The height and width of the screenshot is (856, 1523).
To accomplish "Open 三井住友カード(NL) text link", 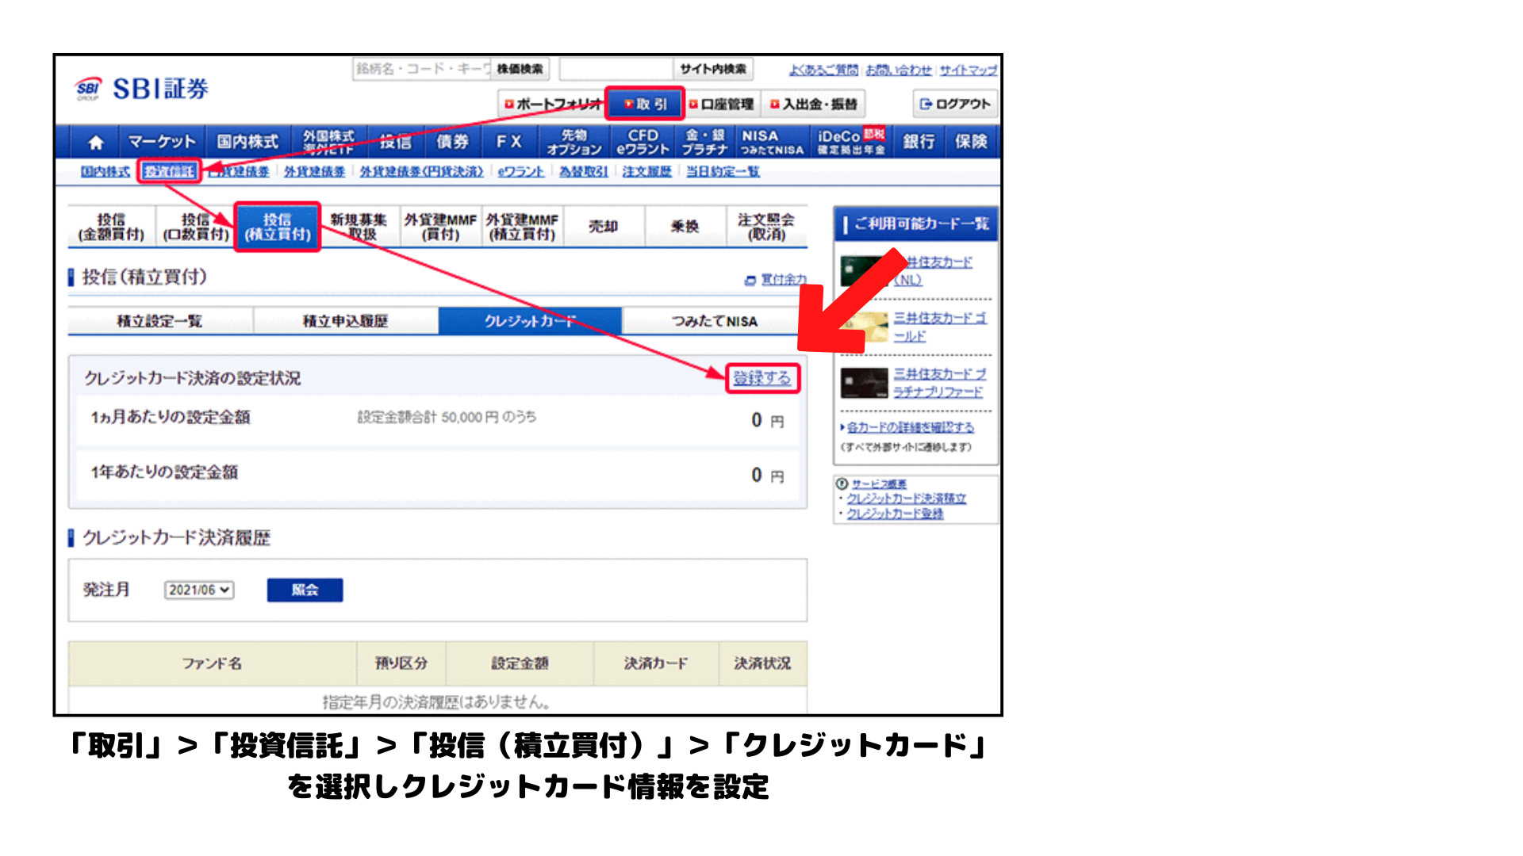I will (933, 271).
